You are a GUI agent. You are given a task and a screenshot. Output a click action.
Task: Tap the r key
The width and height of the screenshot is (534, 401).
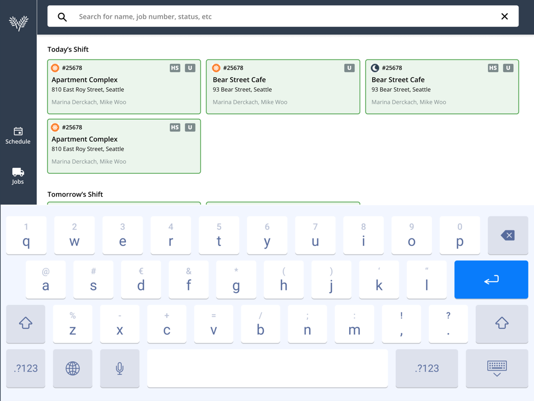(171, 235)
